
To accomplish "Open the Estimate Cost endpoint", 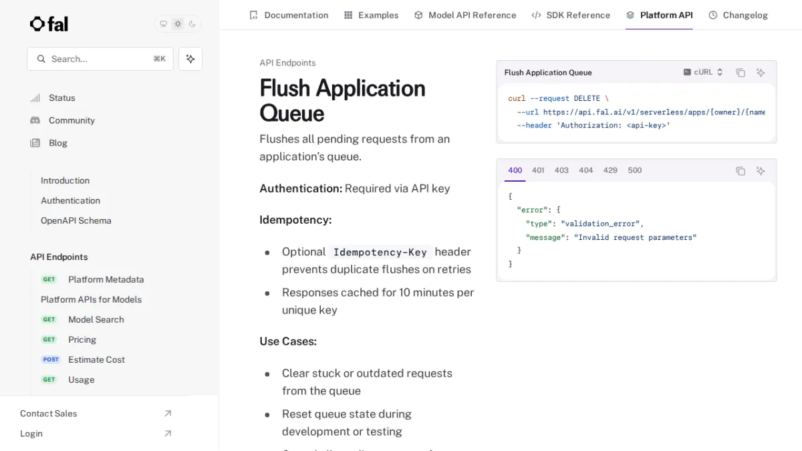I will point(96,359).
